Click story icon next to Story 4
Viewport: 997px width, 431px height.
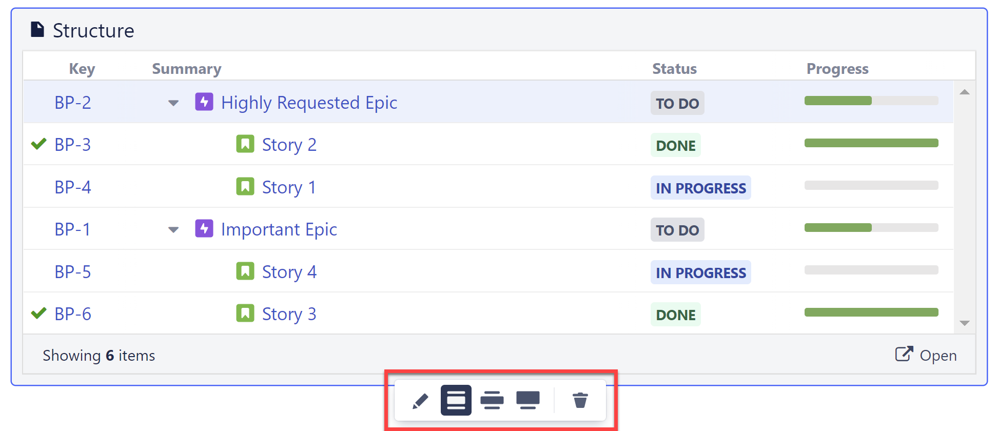click(245, 271)
